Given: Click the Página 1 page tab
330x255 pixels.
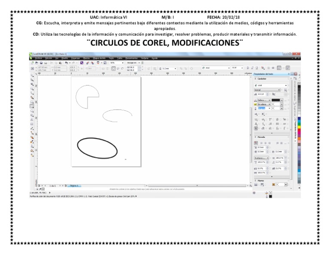Looking at the screenshot, I should [74, 185].
